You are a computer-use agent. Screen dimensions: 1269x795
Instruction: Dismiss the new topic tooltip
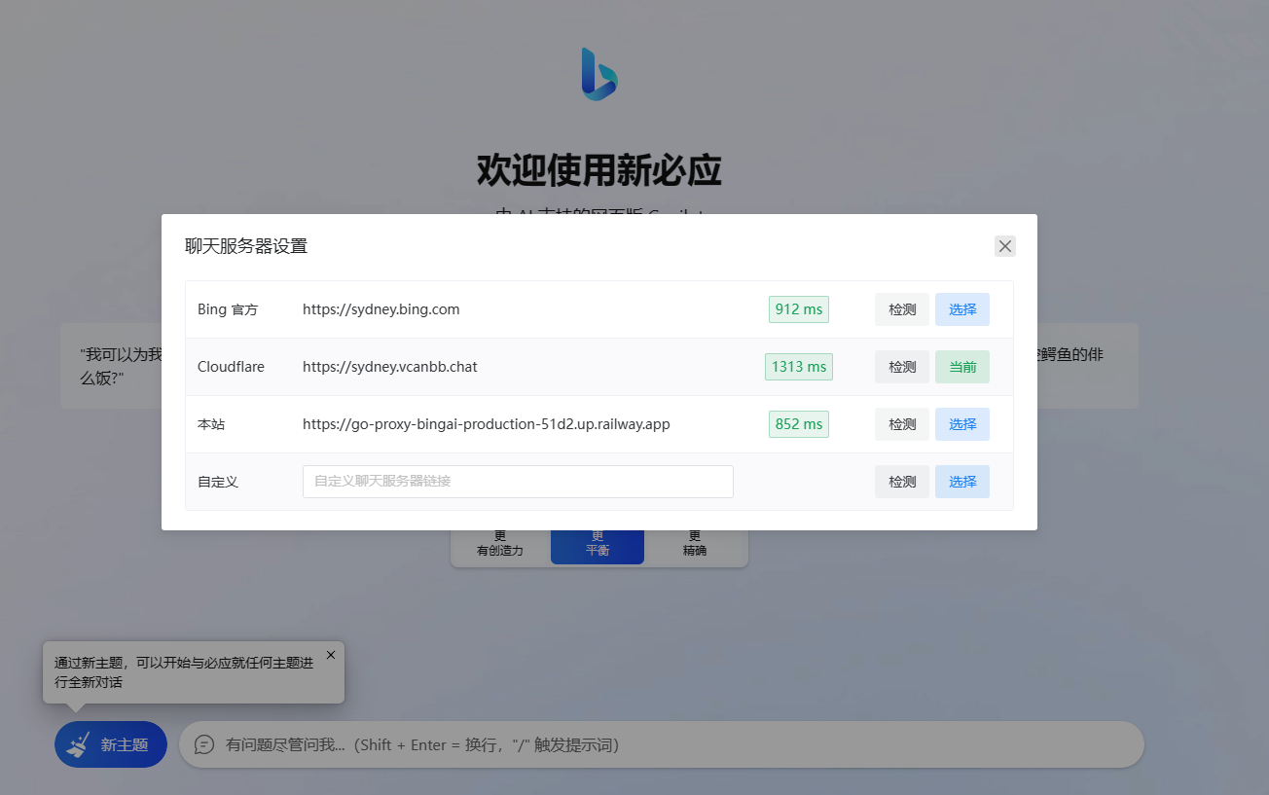click(331, 655)
